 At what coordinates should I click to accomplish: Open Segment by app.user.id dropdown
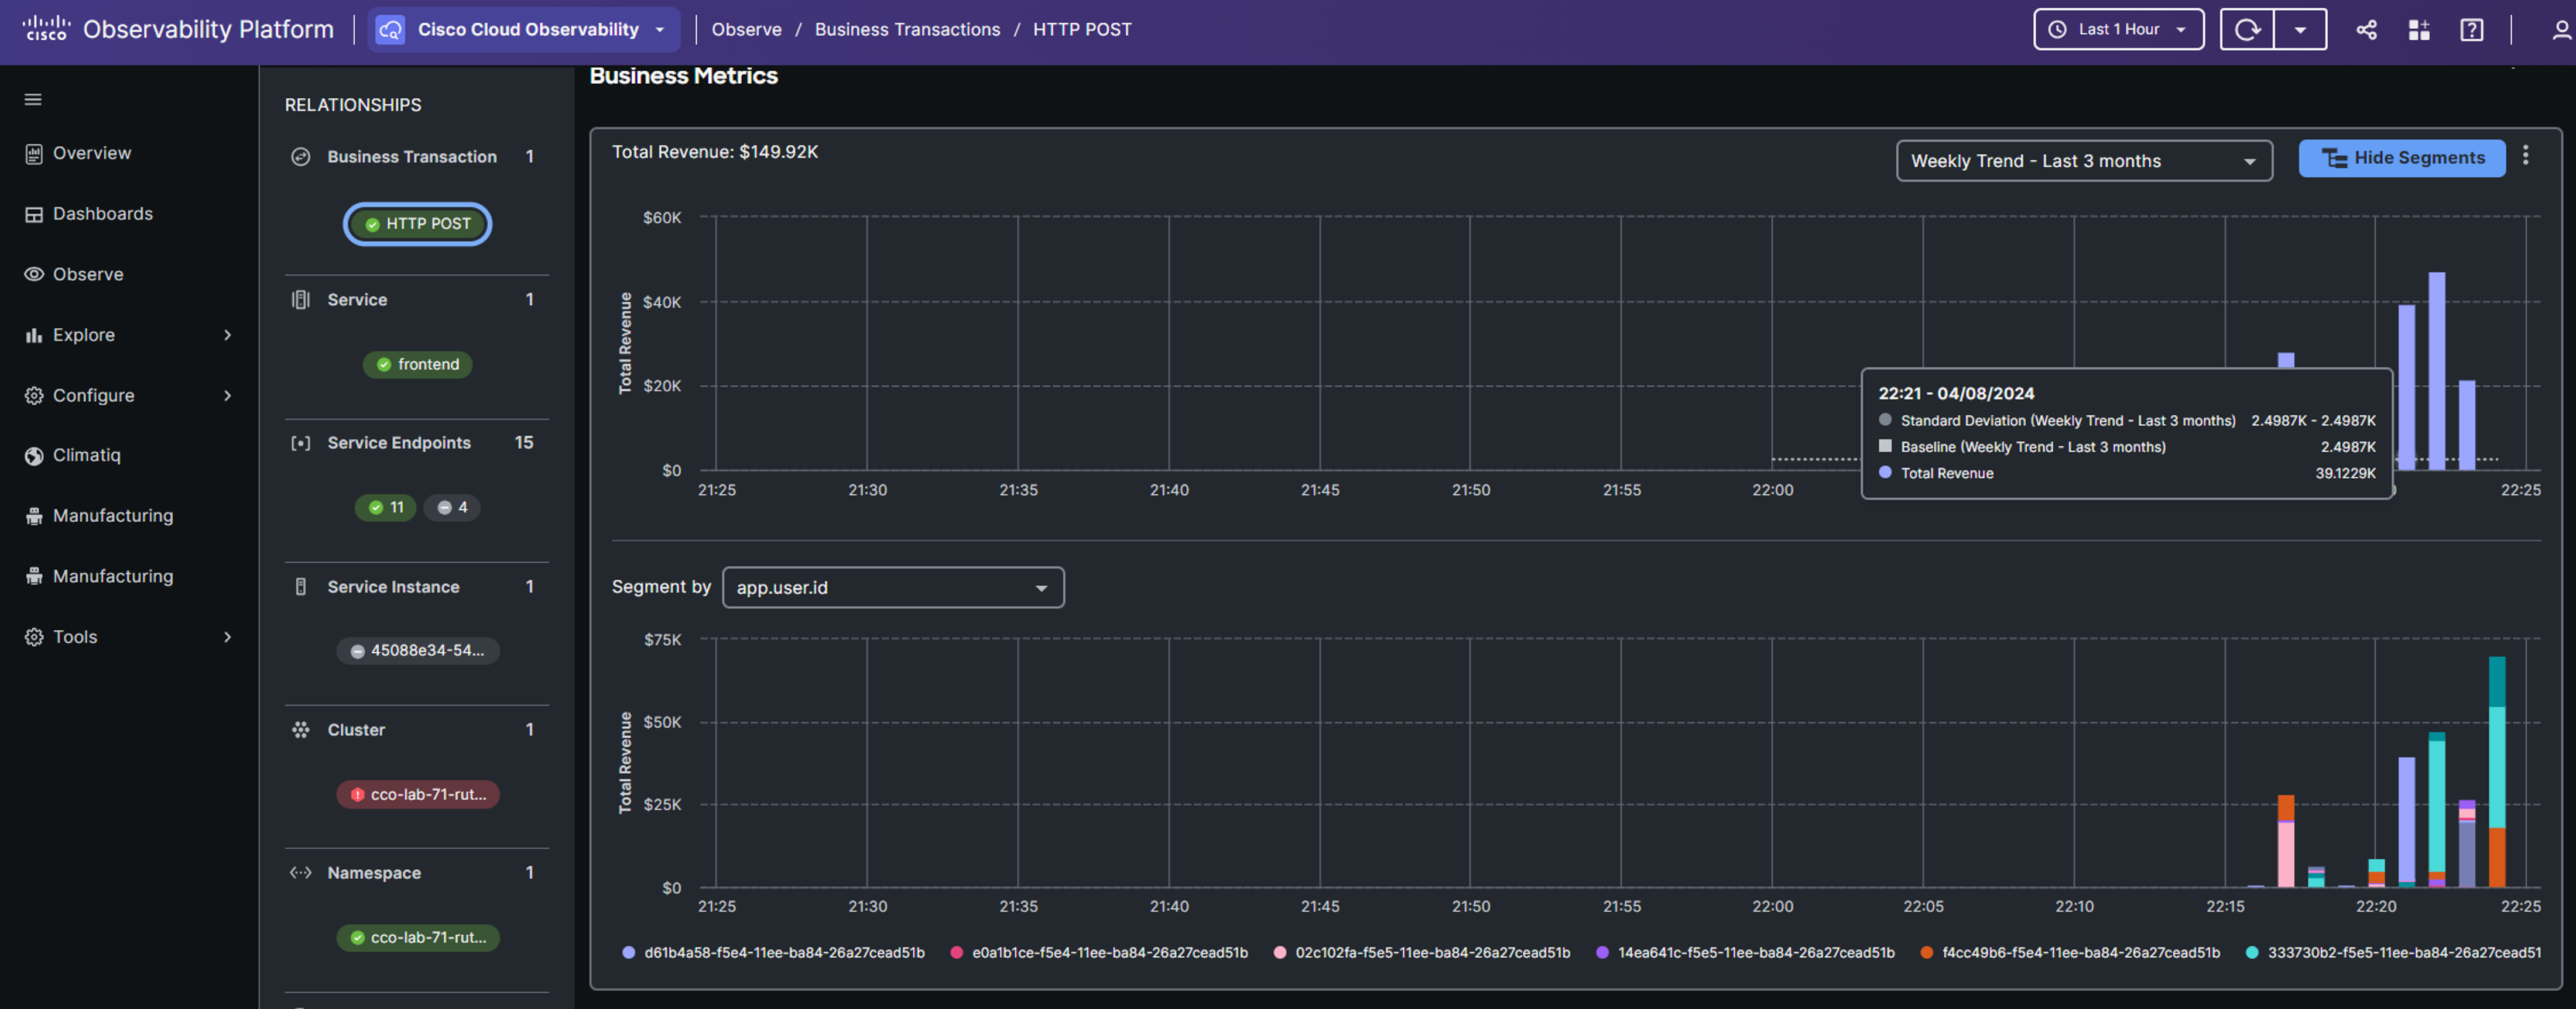tap(892, 587)
